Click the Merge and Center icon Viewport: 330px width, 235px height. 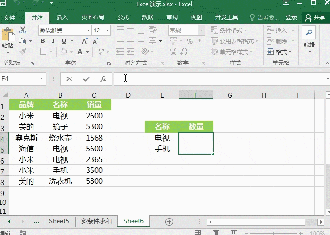[x=152, y=41]
